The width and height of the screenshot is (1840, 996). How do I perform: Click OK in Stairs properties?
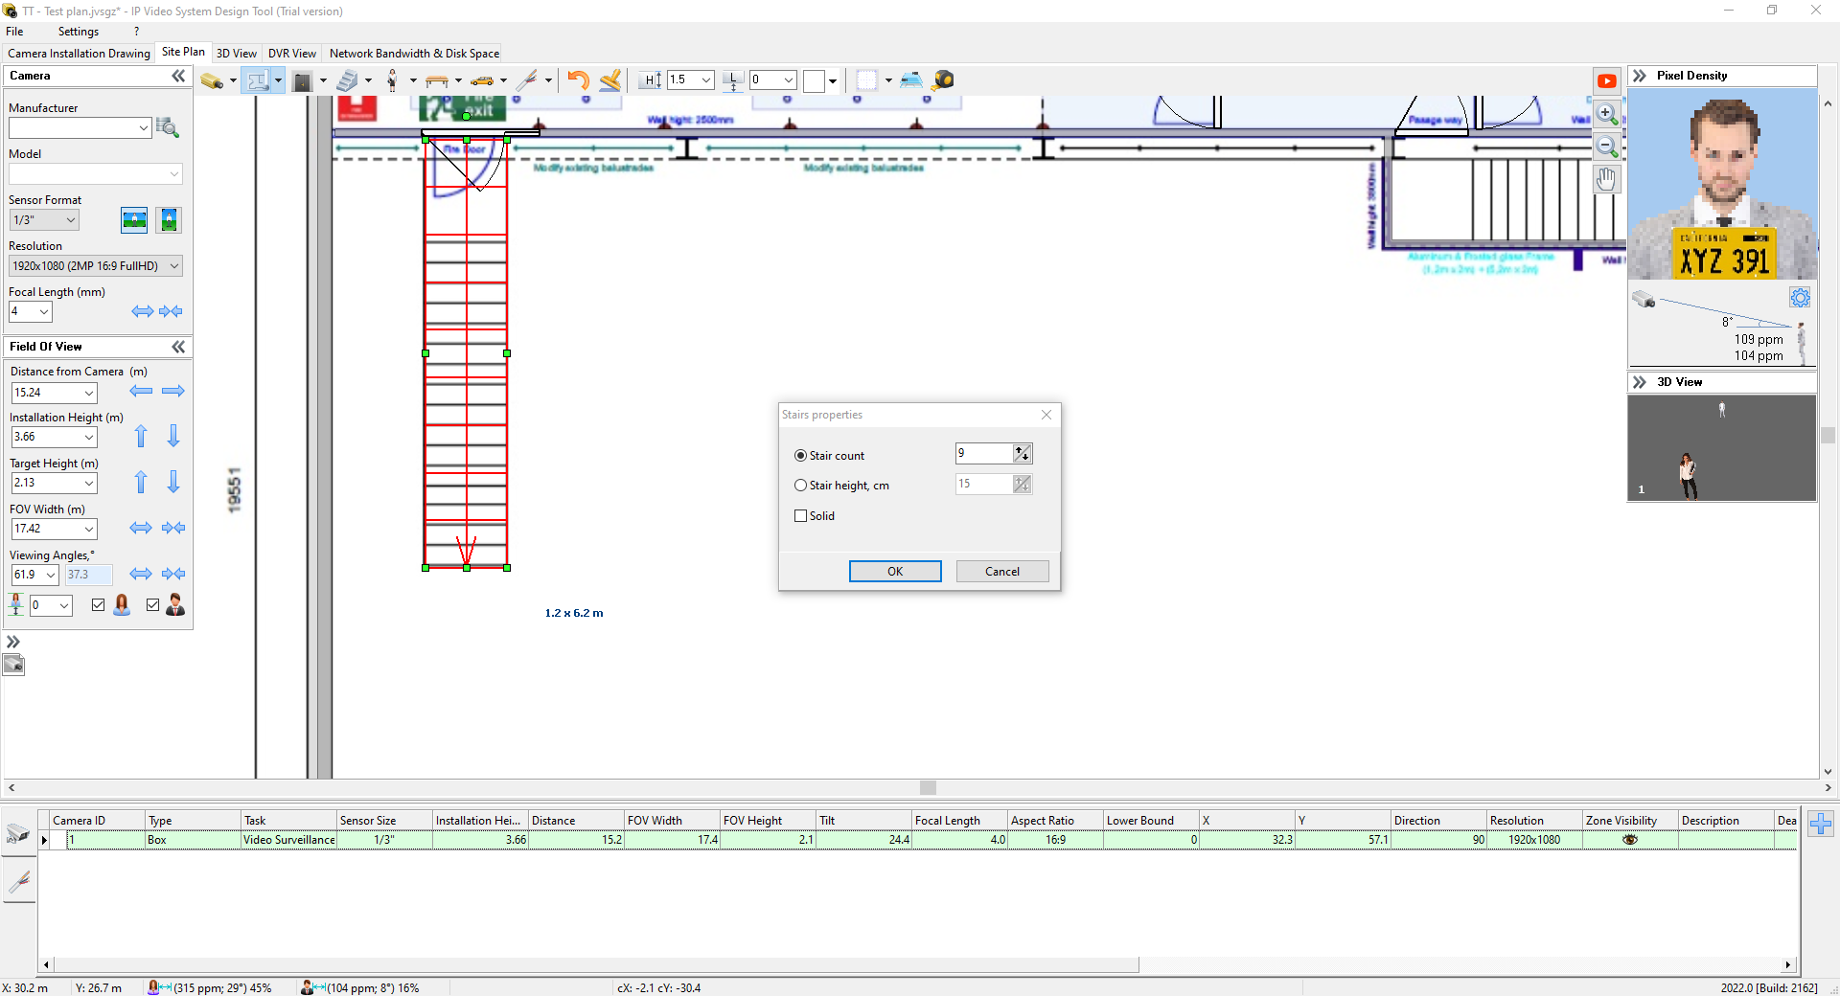pyautogui.click(x=894, y=572)
